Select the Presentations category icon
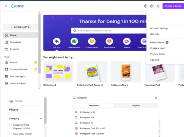Image resolution: width=184 pixels, height=137 pixels. coord(91,41)
